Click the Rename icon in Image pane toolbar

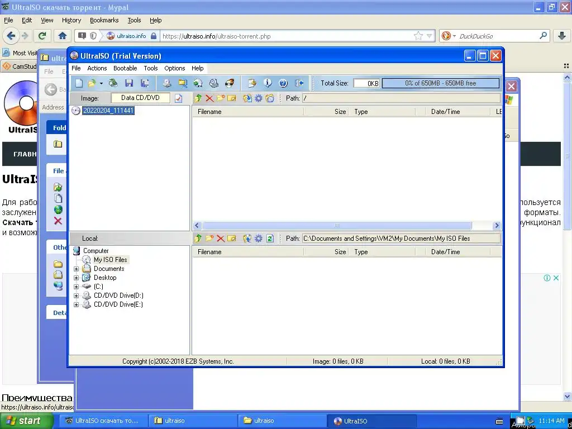tap(232, 98)
